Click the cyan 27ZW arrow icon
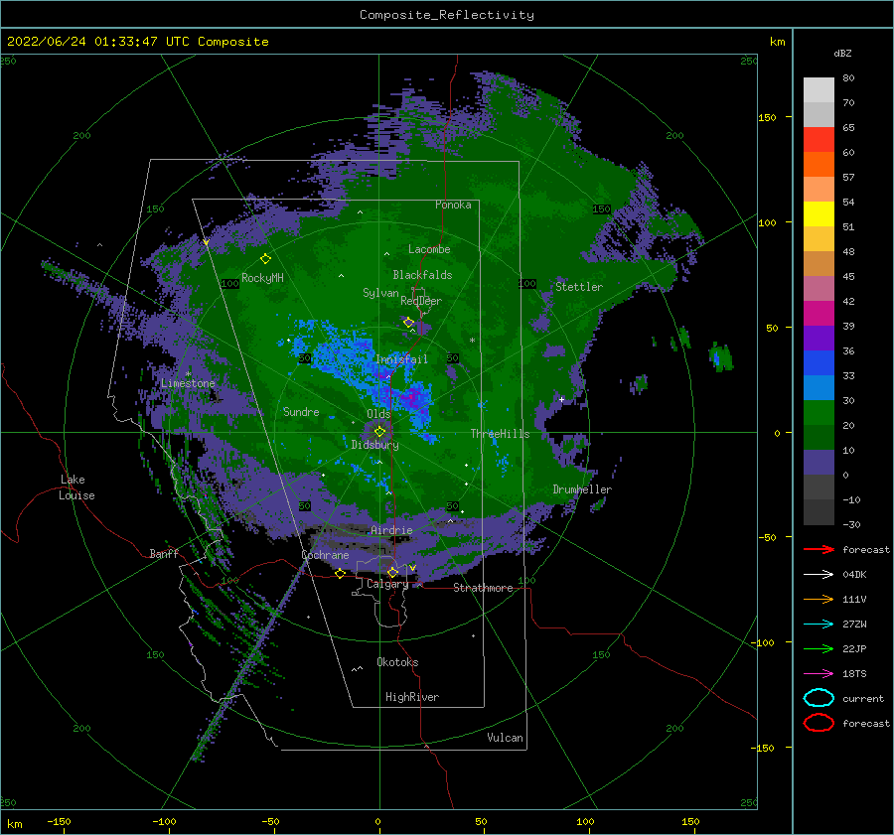This screenshot has height=835, width=894. point(819,625)
